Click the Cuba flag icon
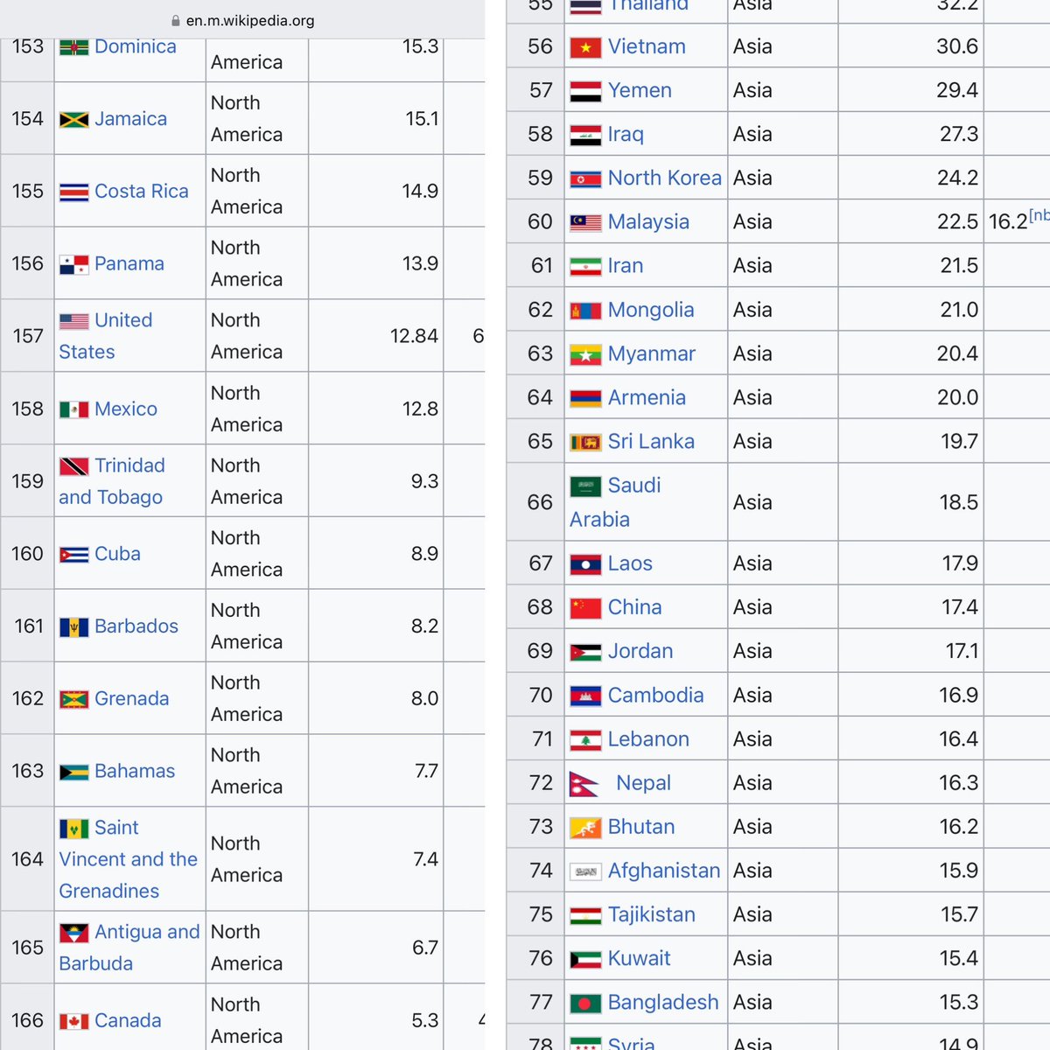 click(74, 553)
